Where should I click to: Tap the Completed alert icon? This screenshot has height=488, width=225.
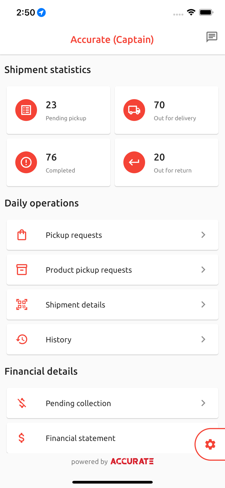point(26,162)
